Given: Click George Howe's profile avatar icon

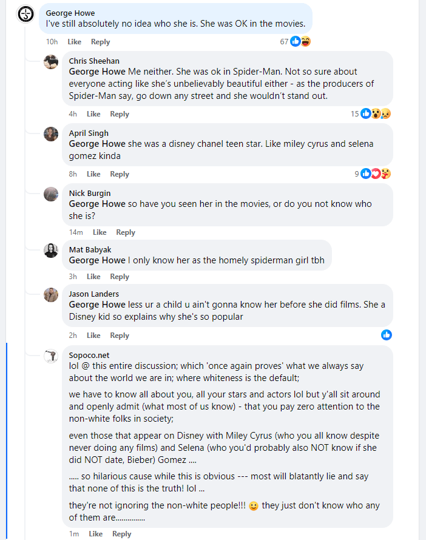Looking at the screenshot, I should pos(25,14).
